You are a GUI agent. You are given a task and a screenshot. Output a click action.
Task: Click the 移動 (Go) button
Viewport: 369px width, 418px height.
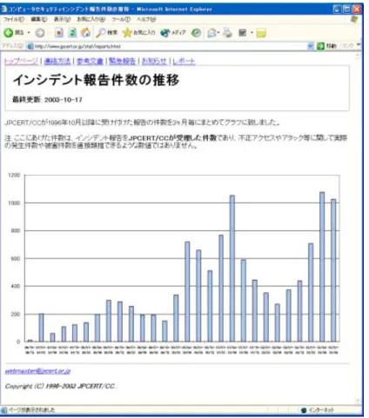click(x=326, y=46)
